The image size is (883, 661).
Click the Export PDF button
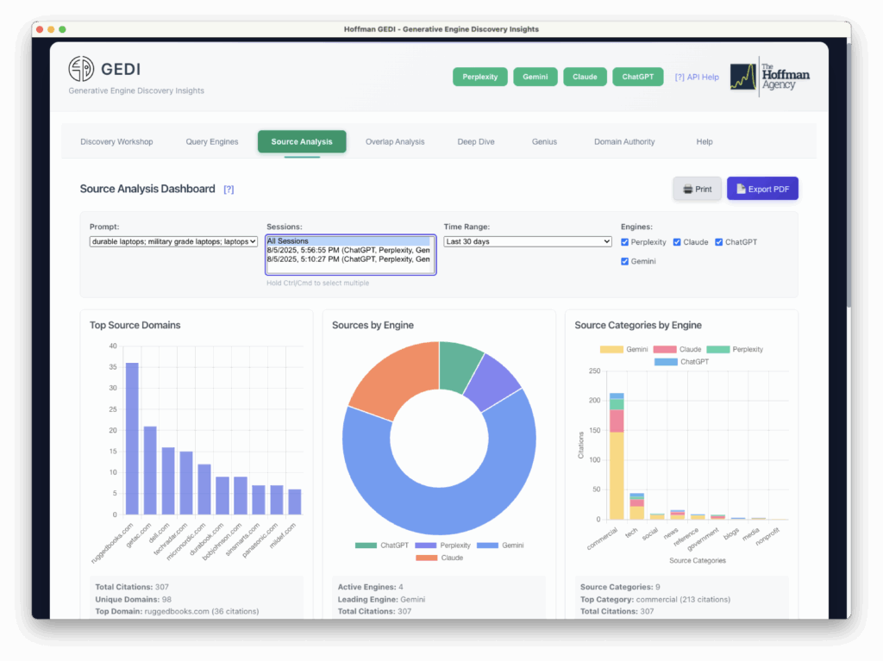tap(762, 188)
